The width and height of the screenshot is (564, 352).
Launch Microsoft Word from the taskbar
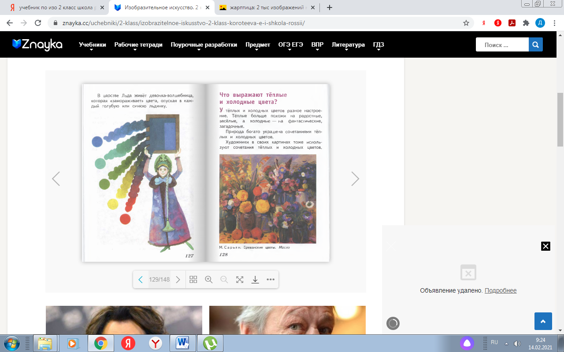[x=182, y=343]
